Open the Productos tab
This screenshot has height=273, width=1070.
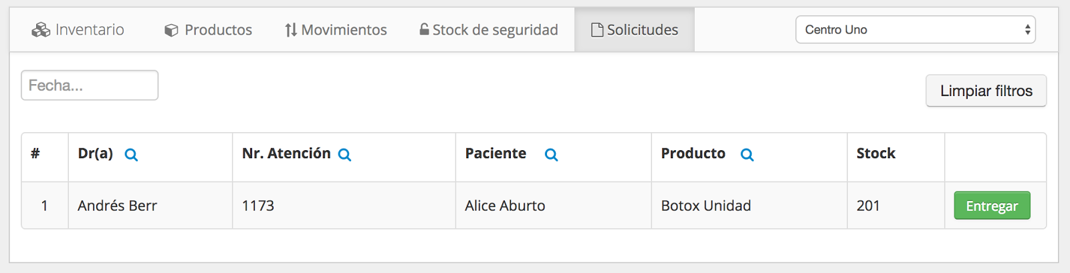(208, 30)
